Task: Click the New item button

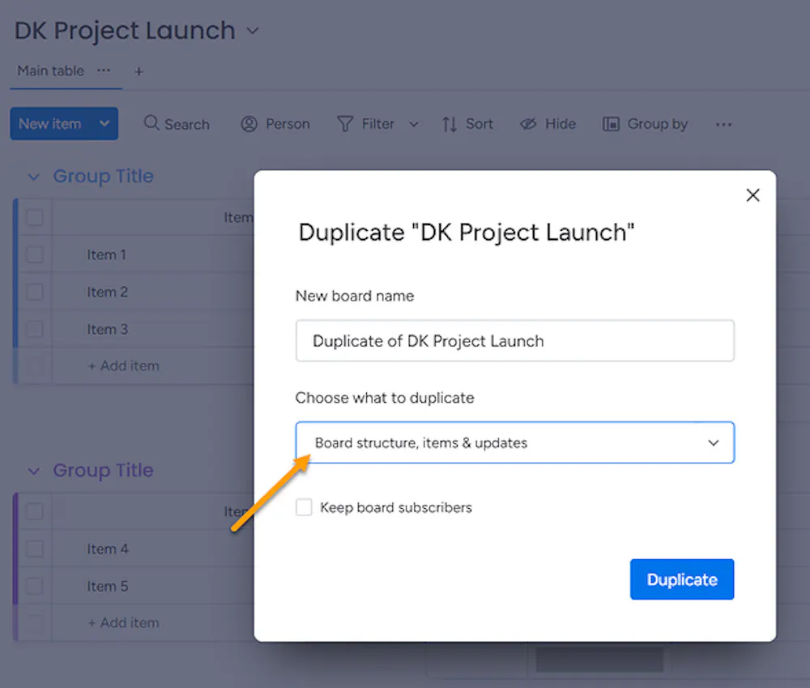Action: point(50,124)
